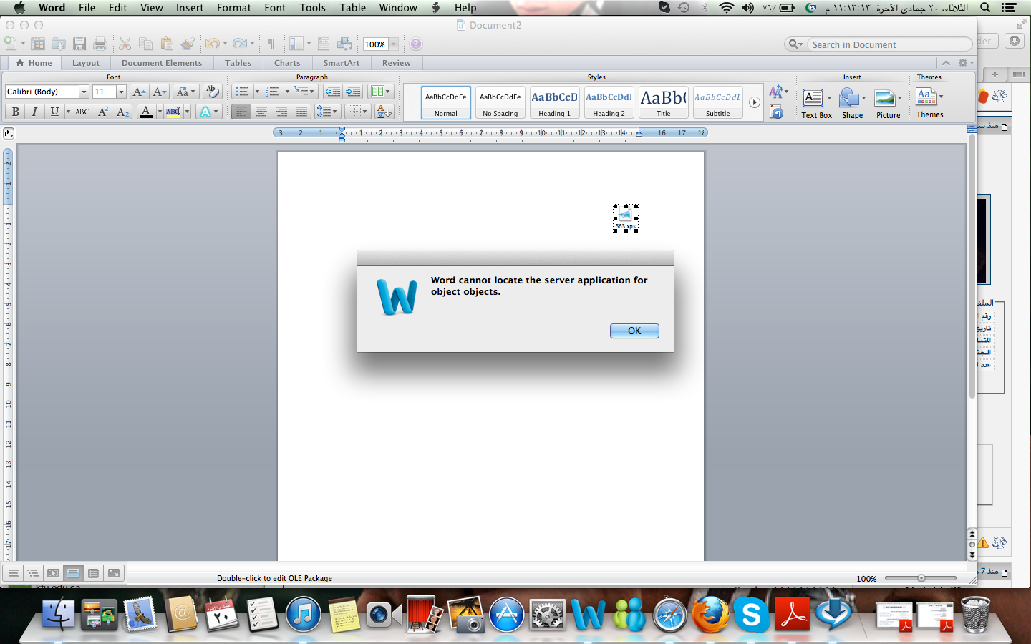Show paragraph marks with the pilcrow icon
This screenshot has width=1031, height=644.
pos(271,44)
